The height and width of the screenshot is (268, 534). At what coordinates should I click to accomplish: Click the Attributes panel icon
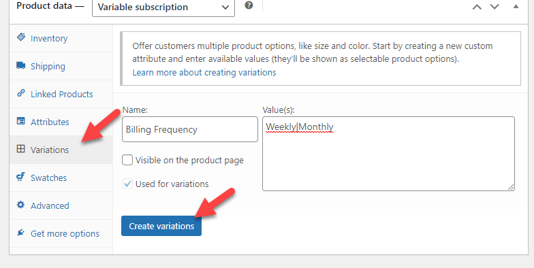(x=20, y=121)
